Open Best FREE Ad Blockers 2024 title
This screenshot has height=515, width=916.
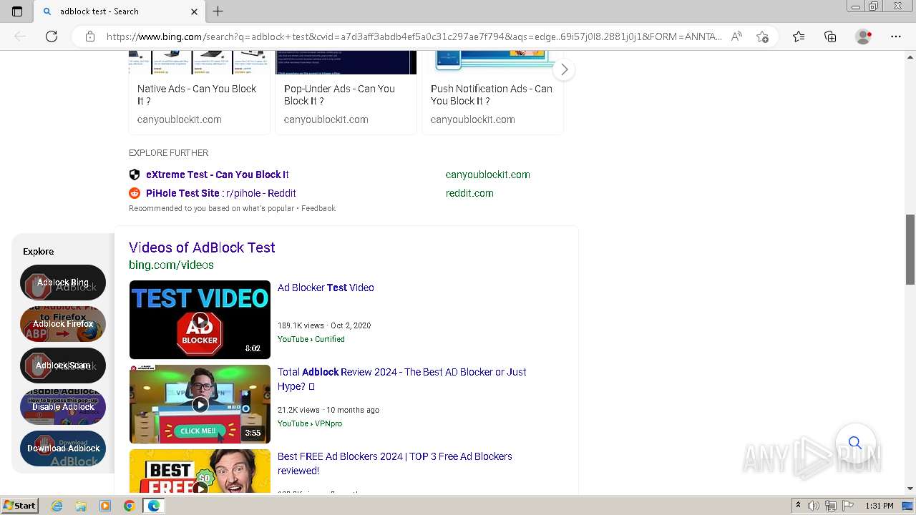(x=395, y=463)
